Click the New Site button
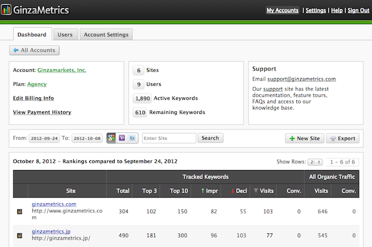 [304, 138]
